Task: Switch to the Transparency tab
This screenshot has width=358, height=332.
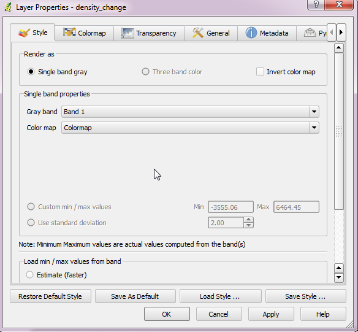Action: [x=149, y=33]
